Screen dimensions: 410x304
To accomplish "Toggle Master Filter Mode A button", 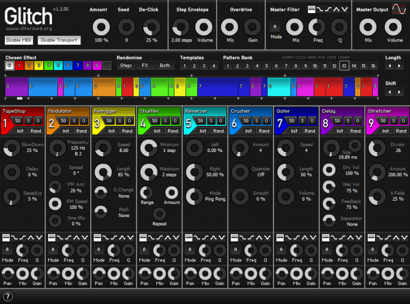I will pyautogui.click(x=275, y=26).
